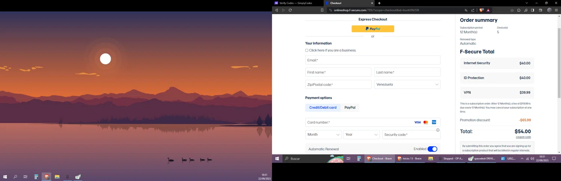Open browser extensions puzzle icon

[x=519, y=10]
